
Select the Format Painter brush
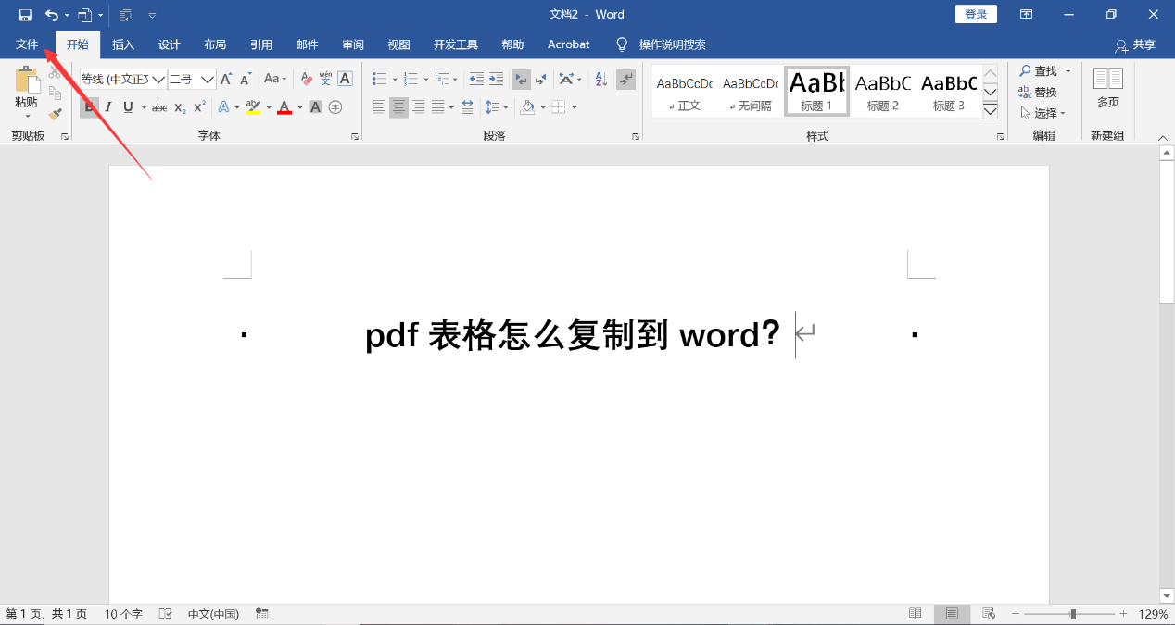55,113
